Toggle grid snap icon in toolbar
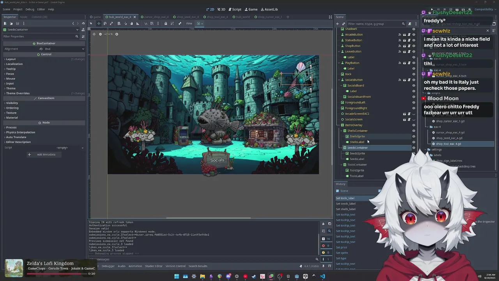 click(152, 23)
